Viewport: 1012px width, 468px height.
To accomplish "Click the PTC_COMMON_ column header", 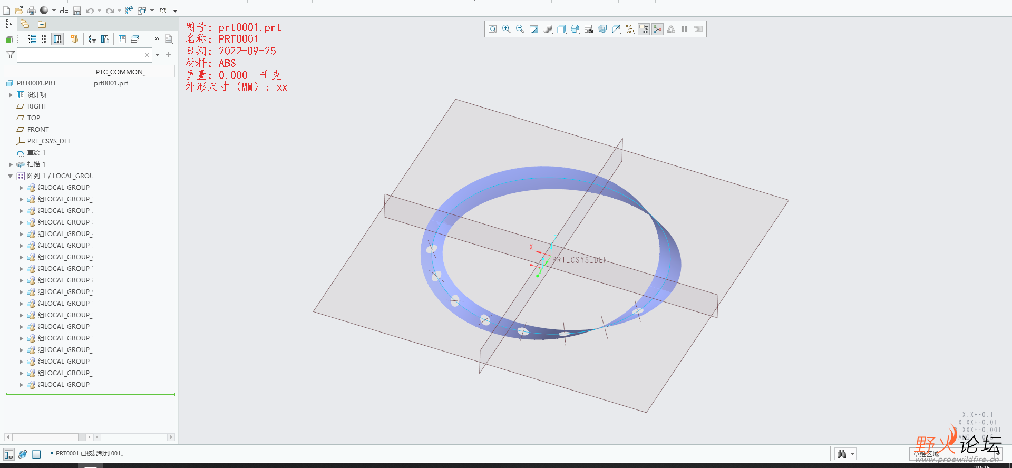I will click(120, 72).
